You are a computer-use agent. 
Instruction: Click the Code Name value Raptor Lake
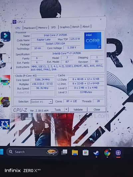[44, 40]
